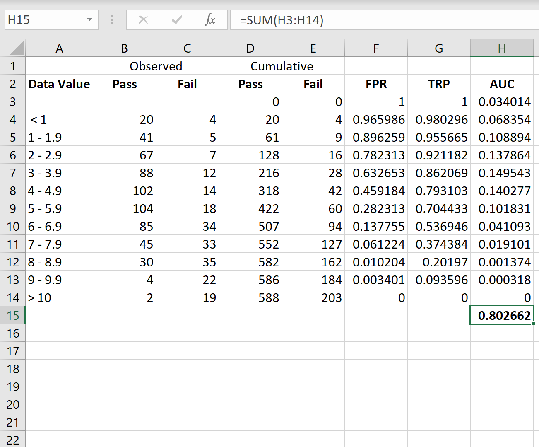539x447 pixels.
Task: Click TRP value 0.980296
Action: tap(439, 119)
